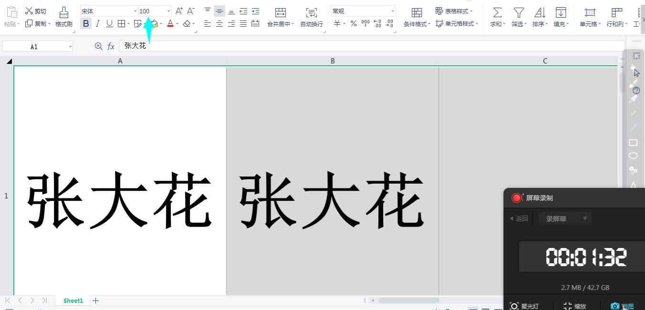Click the Sort (排序) icon
645x310 pixels.
coord(540,12)
